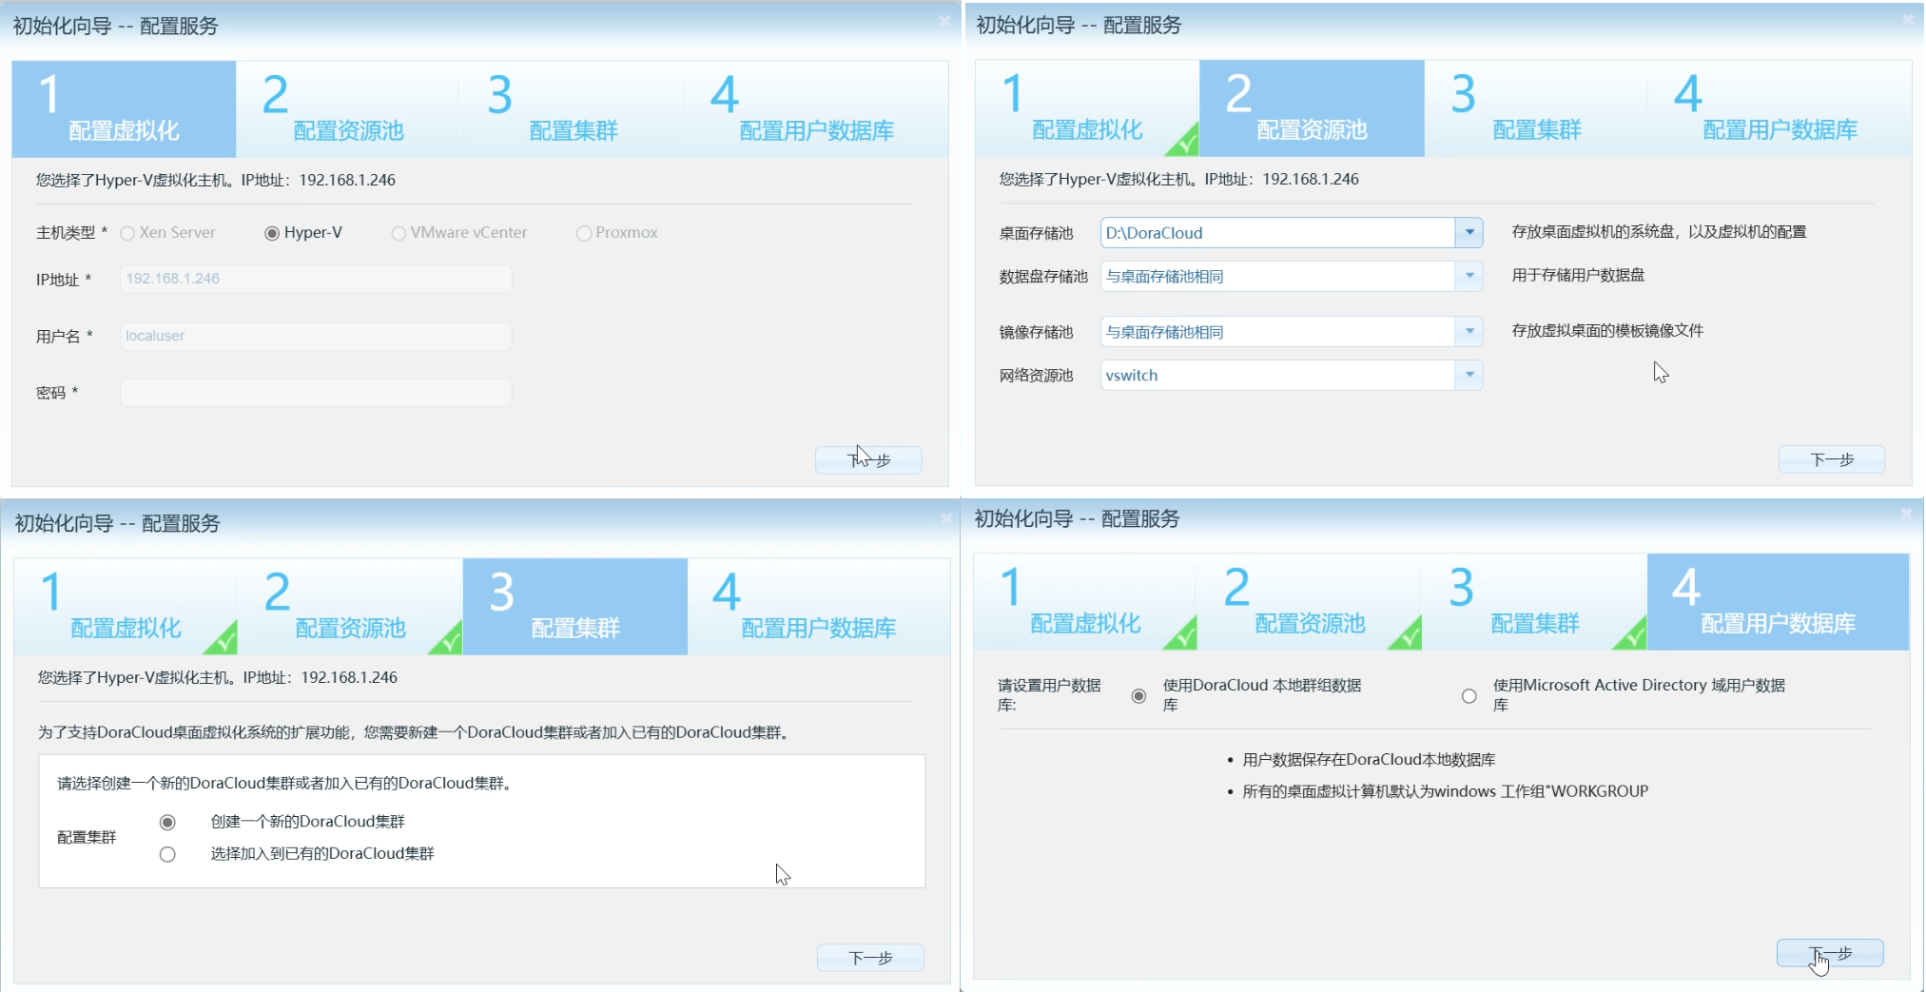Select the Xen Server host type
Image resolution: width=1926 pixels, height=992 pixels.
[127, 233]
